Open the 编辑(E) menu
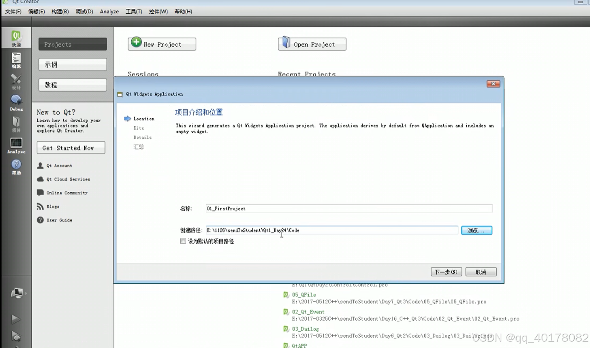Viewport: 590px width, 348px height. pos(37,12)
